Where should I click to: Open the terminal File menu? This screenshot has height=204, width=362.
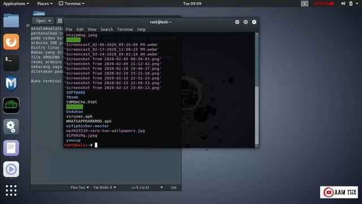coord(69,29)
